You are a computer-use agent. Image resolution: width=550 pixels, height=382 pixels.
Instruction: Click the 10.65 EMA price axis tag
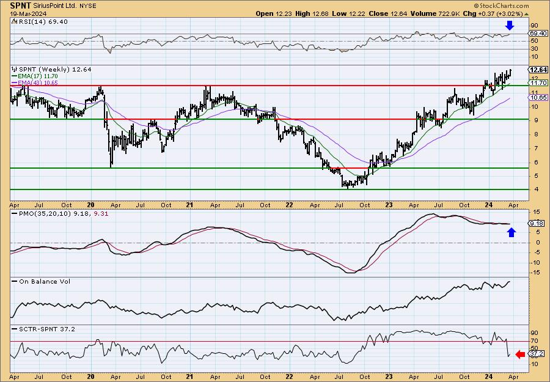click(538, 98)
